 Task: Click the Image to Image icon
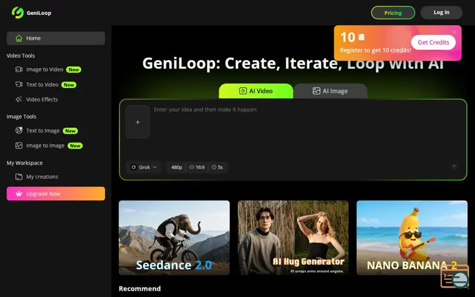click(19, 146)
